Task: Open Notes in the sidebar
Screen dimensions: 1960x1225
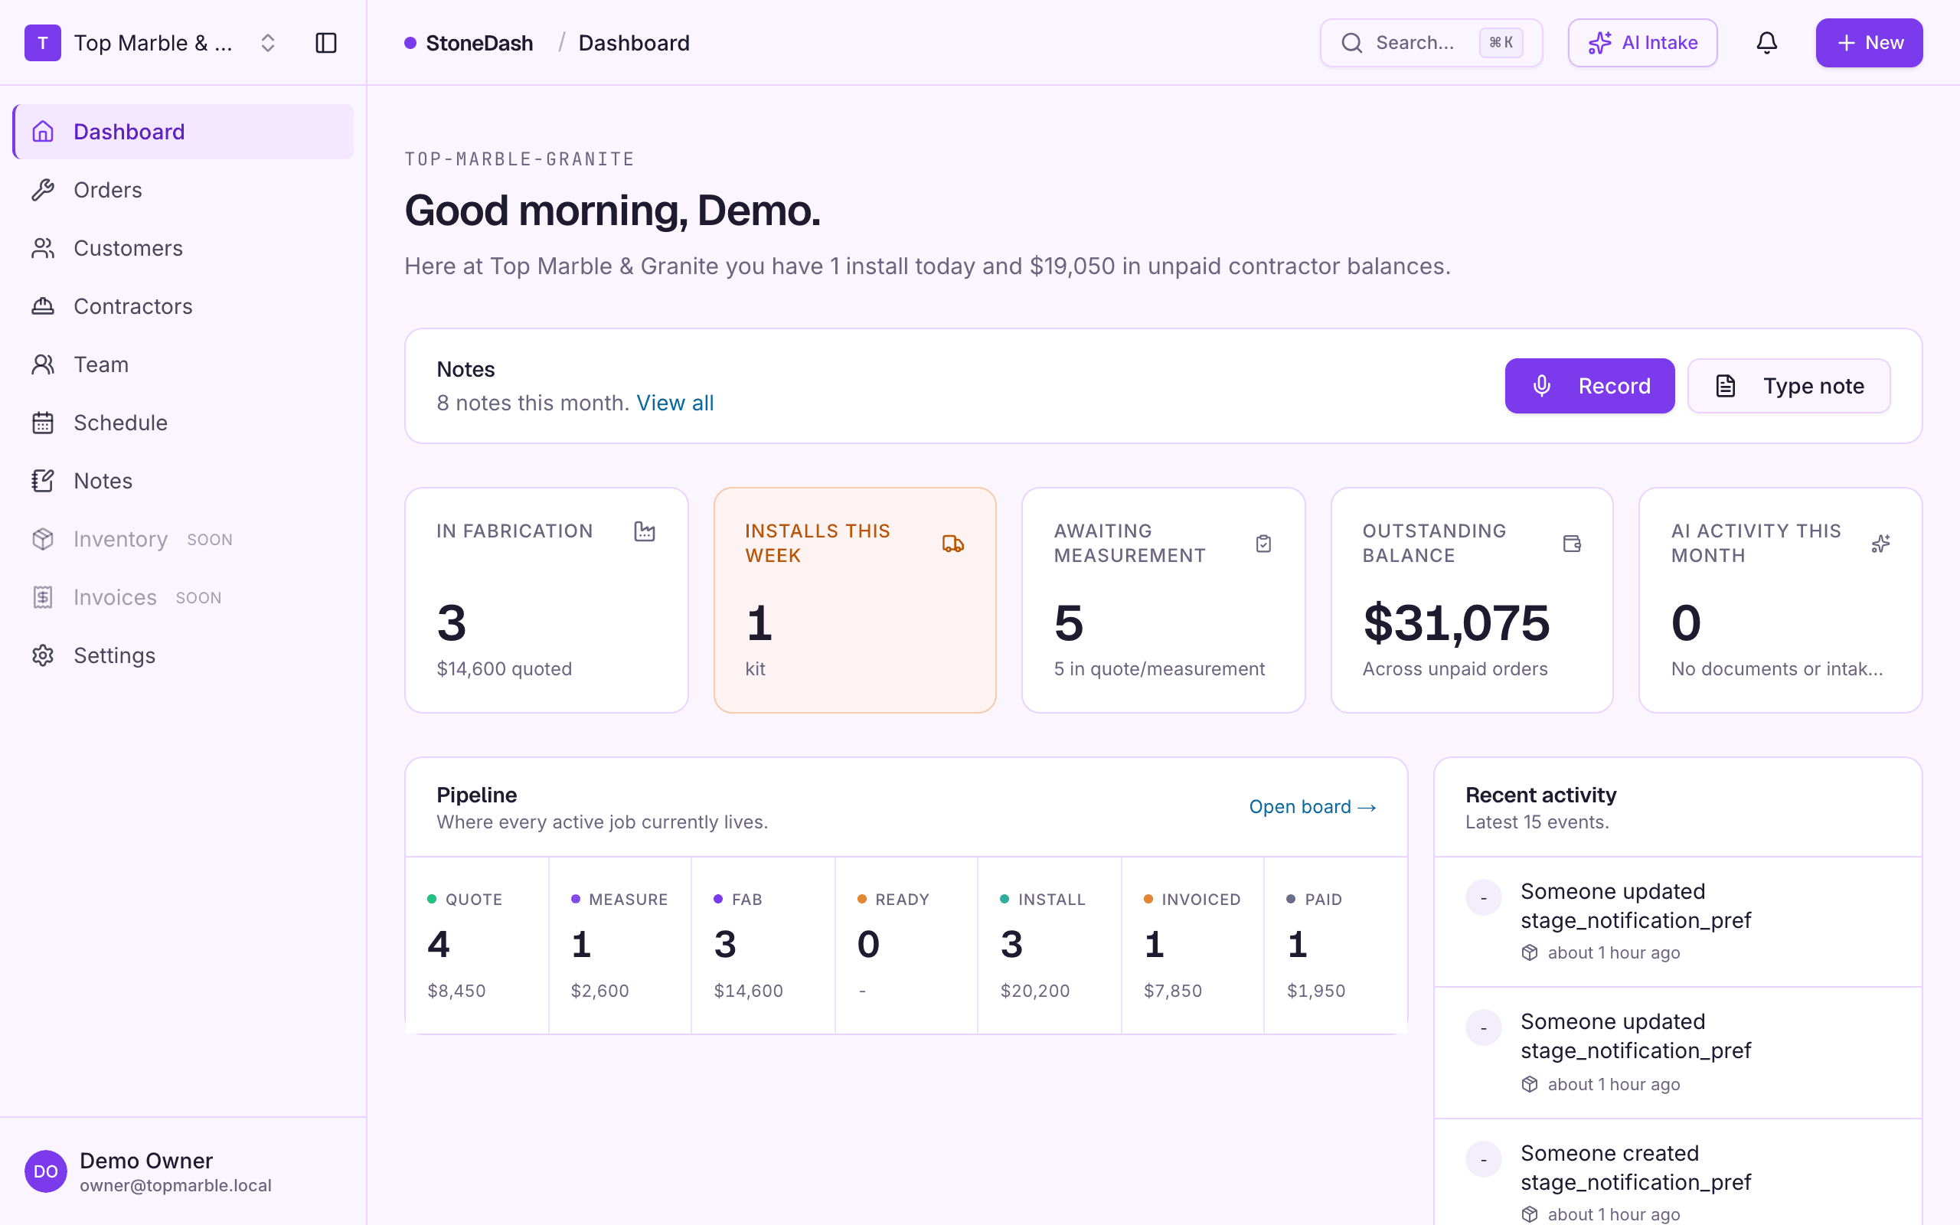Action: 183,482
